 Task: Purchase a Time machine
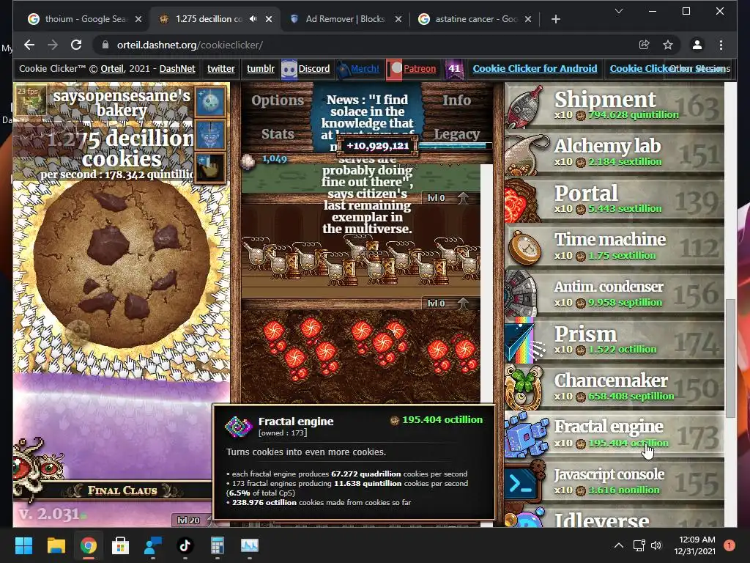[x=615, y=246]
